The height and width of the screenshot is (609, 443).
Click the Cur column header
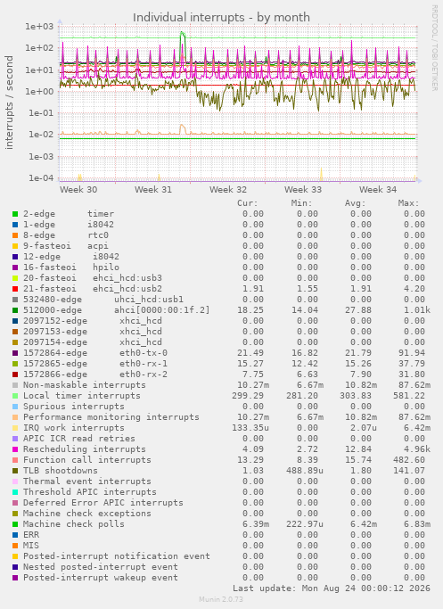click(247, 203)
